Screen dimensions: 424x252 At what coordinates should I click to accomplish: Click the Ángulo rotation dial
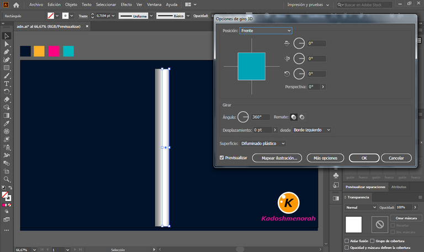[243, 117]
